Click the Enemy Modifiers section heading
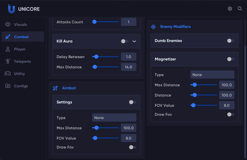Viewport: 247px width, 160px height. 175,27
